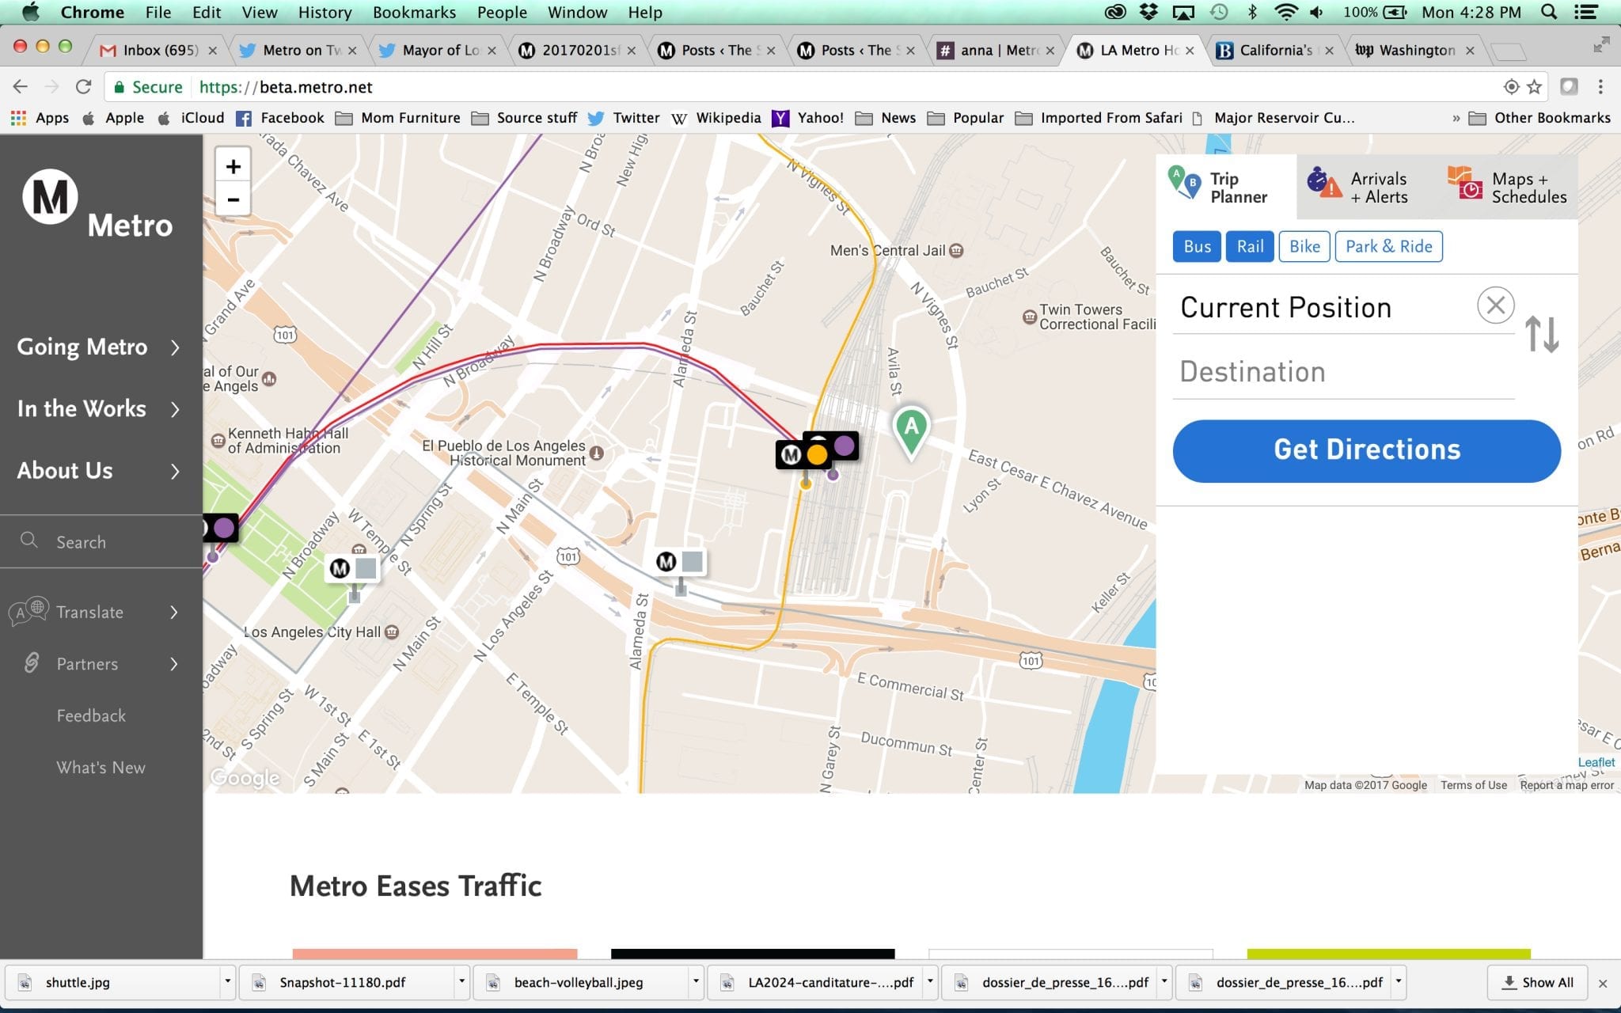Open the Bookmarks menu in the menu bar
The height and width of the screenshot is (1013, 1621).
414,12
